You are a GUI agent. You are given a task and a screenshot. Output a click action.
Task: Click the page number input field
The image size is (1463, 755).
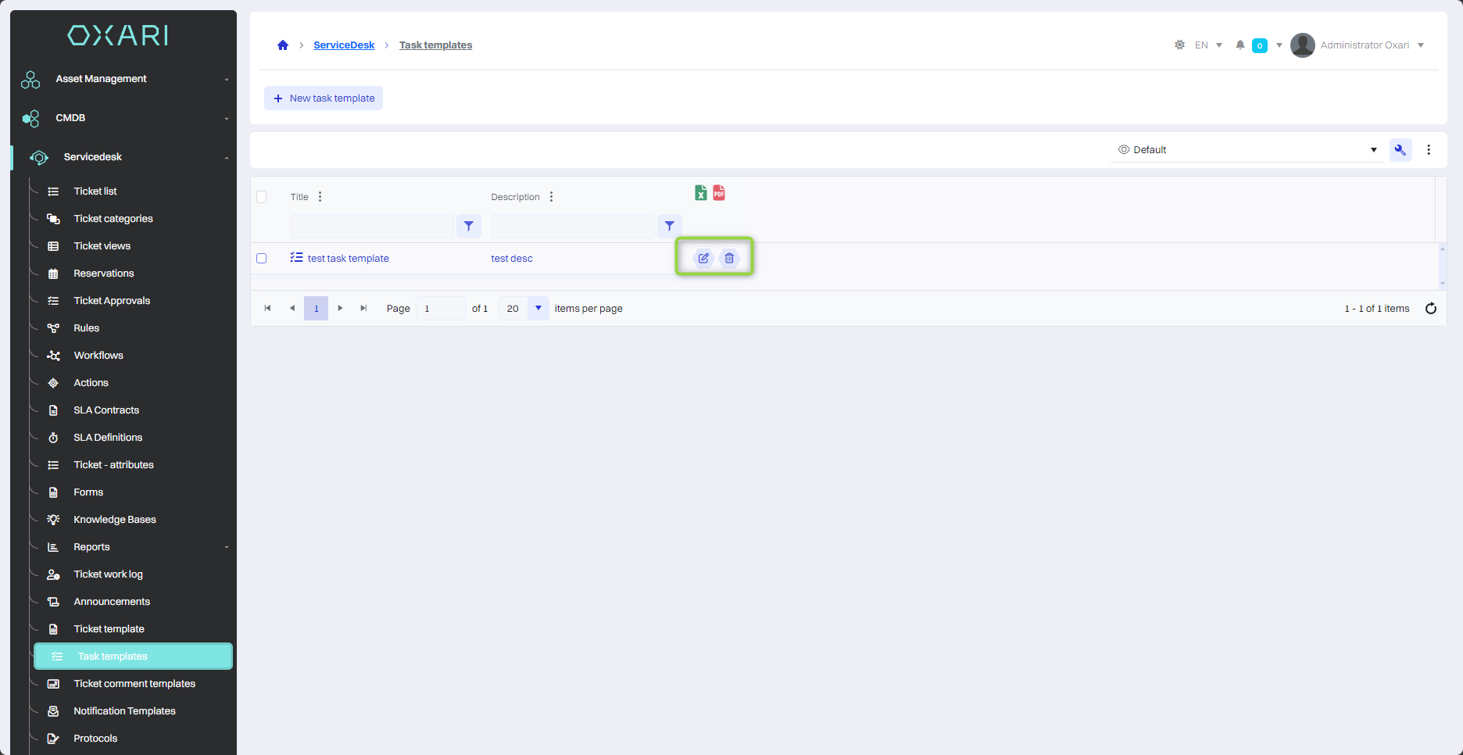(x=441, y=309)
